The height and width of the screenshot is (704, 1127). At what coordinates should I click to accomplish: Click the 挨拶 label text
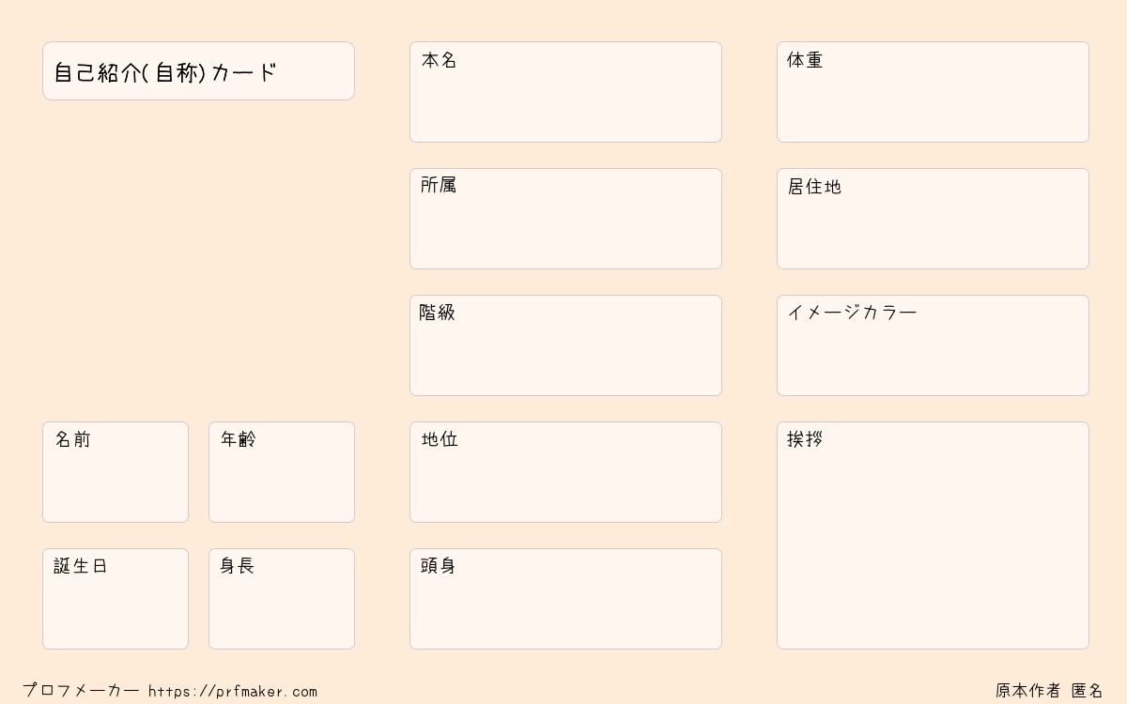tap(805, 439)
